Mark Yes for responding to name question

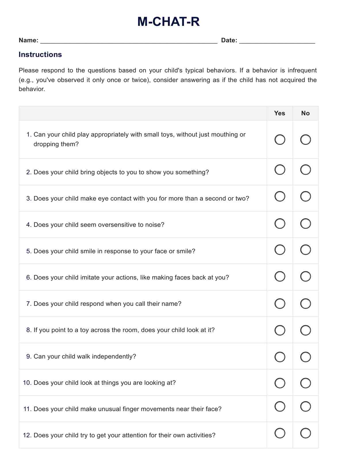coord(280,304)
